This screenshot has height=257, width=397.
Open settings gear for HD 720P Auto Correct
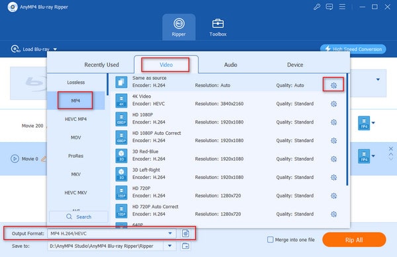tap(333, 214)
